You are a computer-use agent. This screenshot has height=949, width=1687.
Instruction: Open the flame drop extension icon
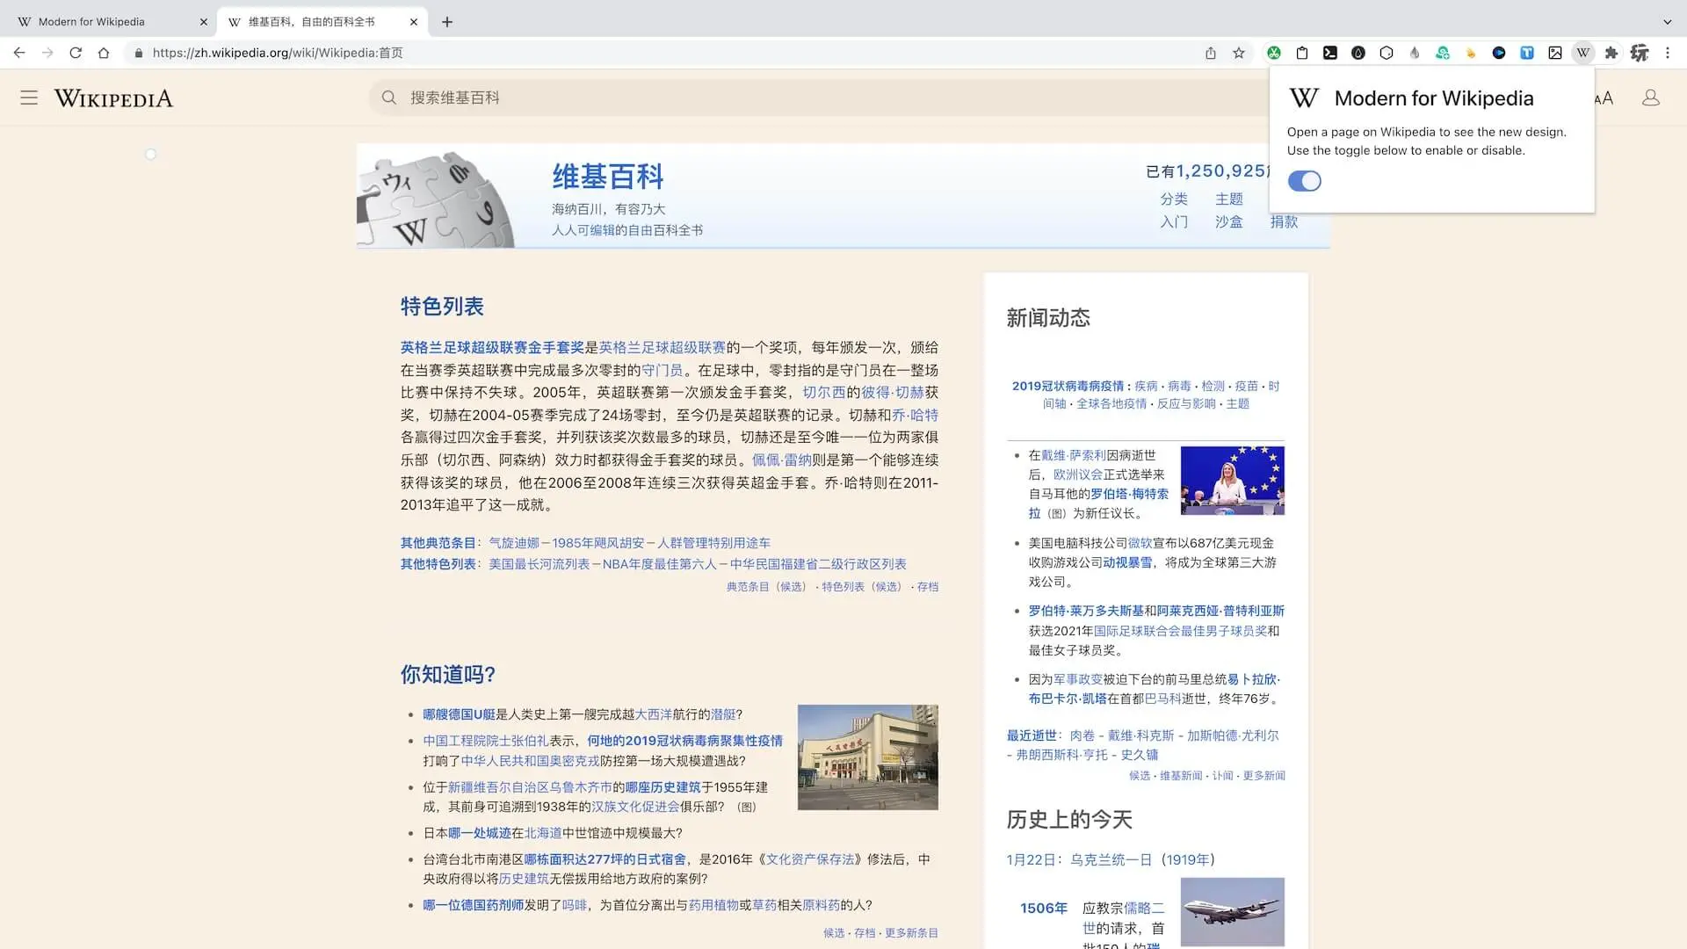pos(1415,53)
